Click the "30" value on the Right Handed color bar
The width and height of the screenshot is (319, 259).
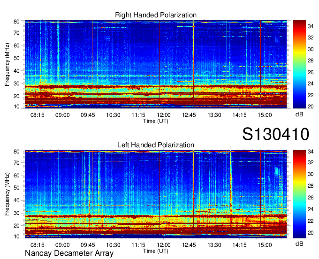pos(311,49)
